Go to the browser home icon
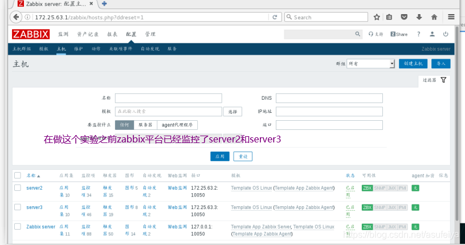465x245 pixels. tap(434, 17)
